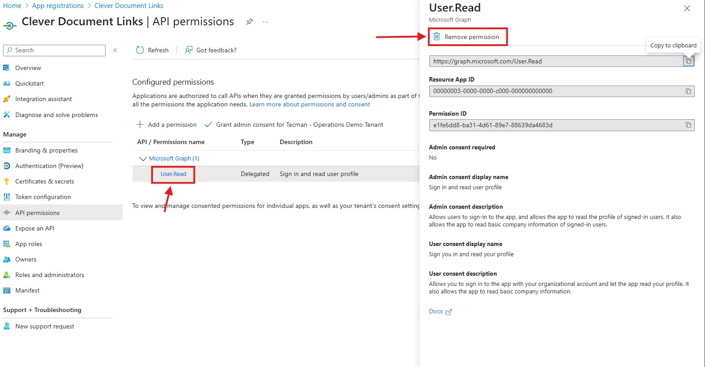Open the Manifest page
The image size is (705, 367).
coord(27,290)
